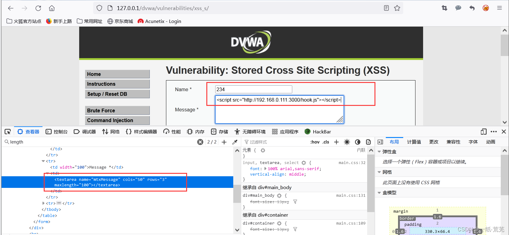Add a new CSS rule plus icon
The width and height of the screenshot is (509, 235).
336,142
